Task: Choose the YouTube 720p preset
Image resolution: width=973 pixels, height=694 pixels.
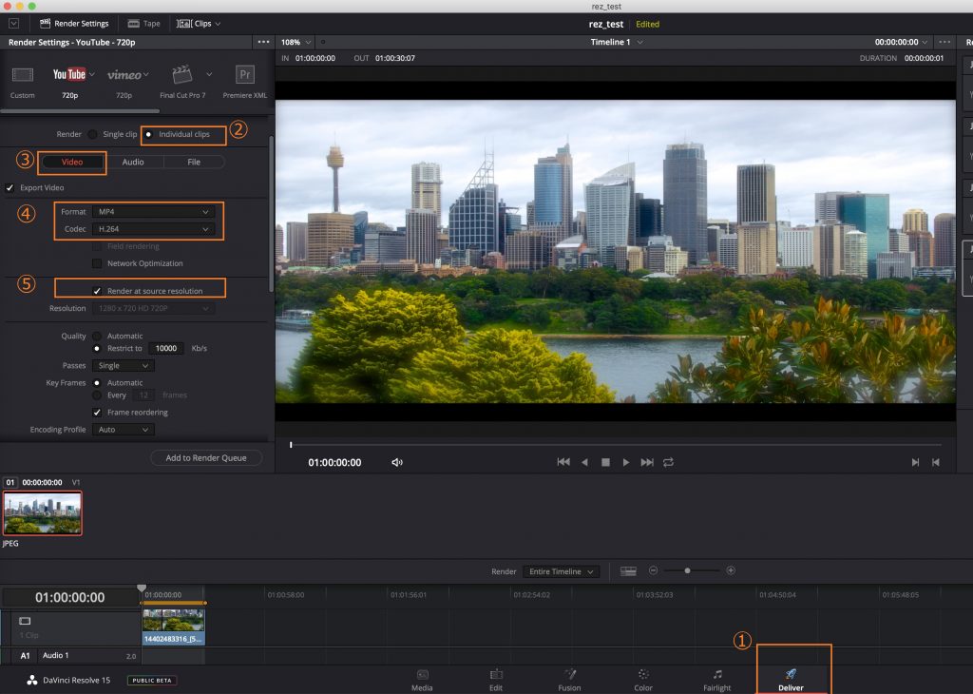Action: tap(69, 82)
